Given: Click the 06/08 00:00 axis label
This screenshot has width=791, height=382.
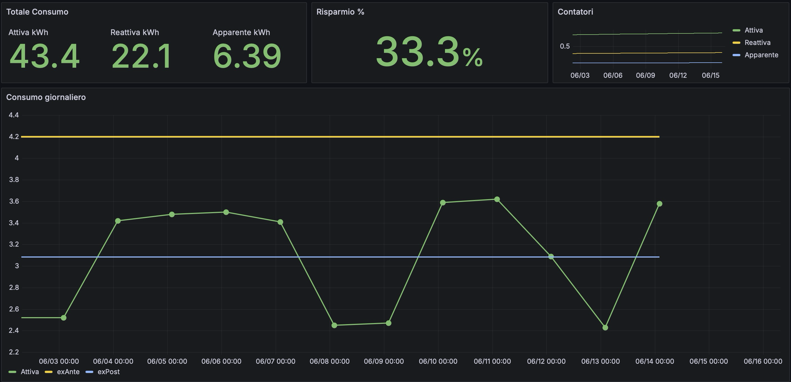Looking at the screenshot, I should 329,361.
